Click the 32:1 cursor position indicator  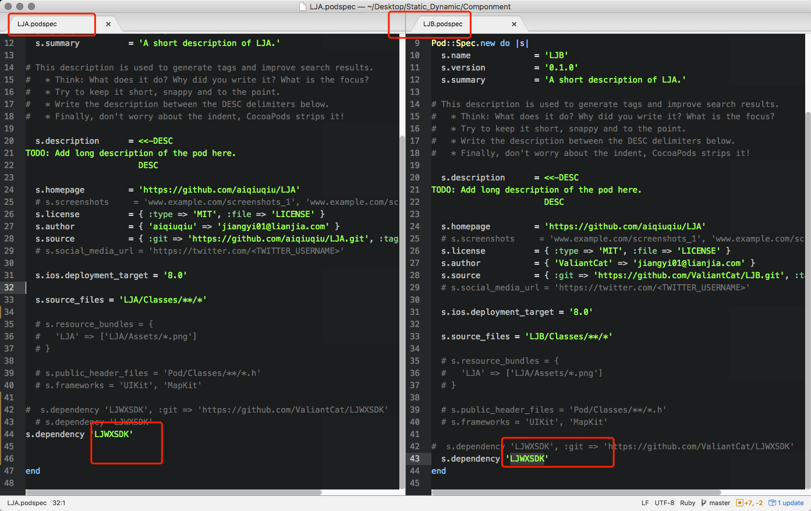(59, 503)
